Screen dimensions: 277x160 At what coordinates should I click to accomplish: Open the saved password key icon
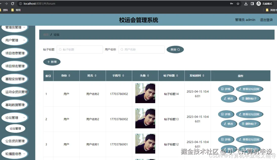pyautogui.click(x=231, y=4)
